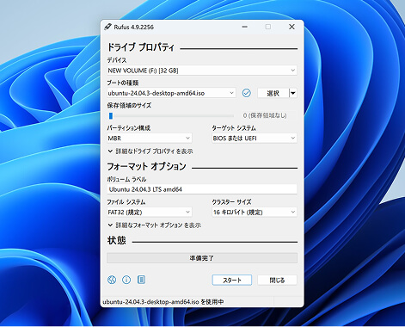Click the Rufus title bar icon
The height and width of the screenshot is (327, 405).
click(x=107, y=27)
